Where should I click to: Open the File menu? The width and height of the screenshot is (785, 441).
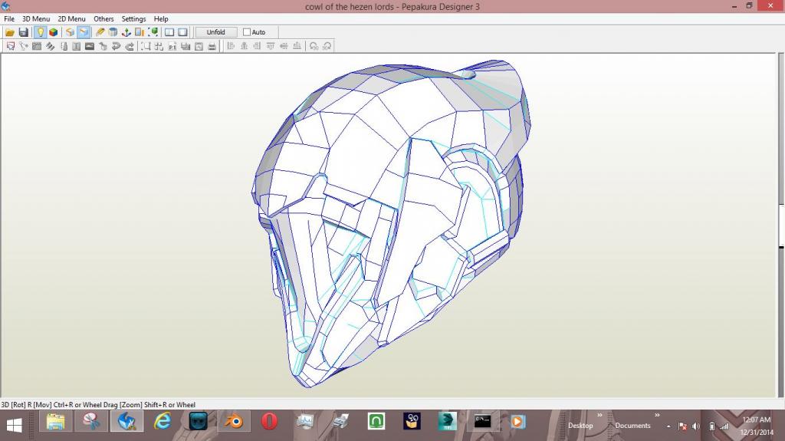click(x=9, y=18)
